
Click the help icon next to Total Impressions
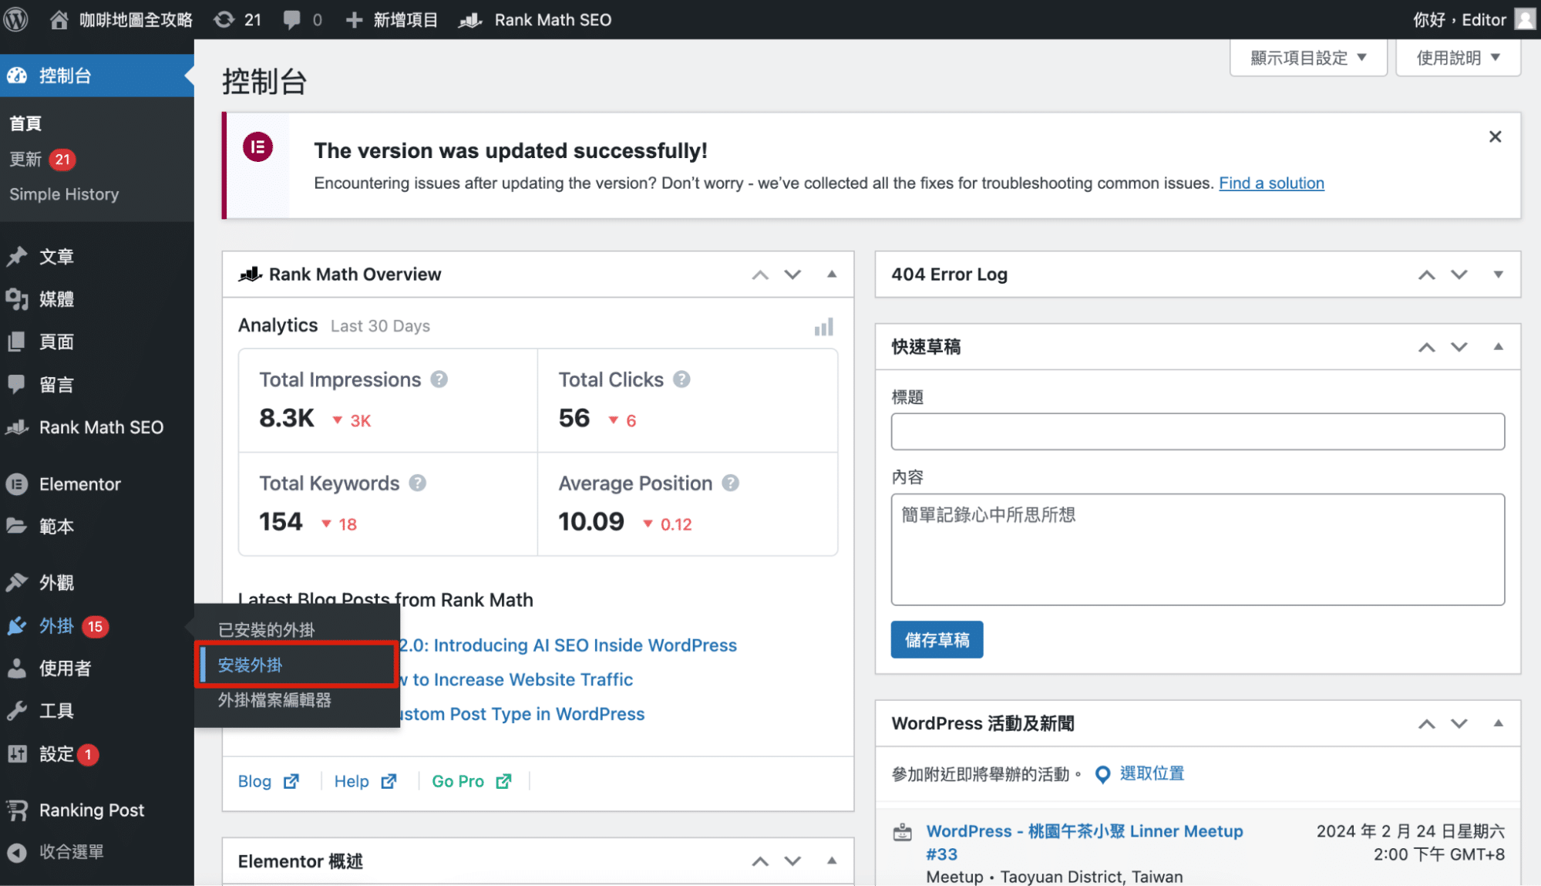coord(439,379)
